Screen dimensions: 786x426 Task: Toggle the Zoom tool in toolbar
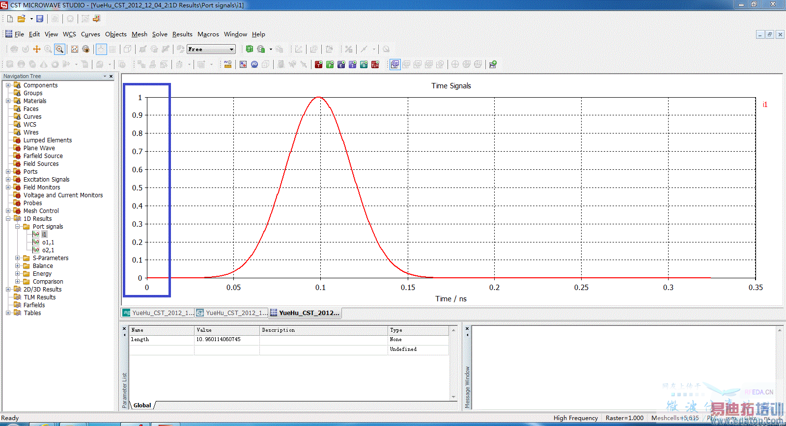[x=59, y=49]
